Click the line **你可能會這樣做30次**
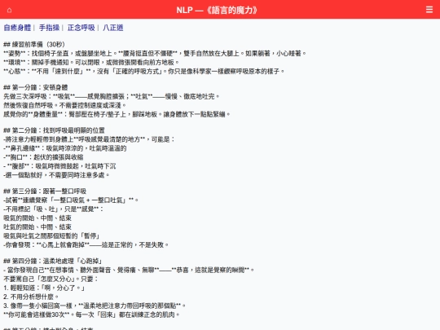Screen dimensions: 440x330 (91, 315)
